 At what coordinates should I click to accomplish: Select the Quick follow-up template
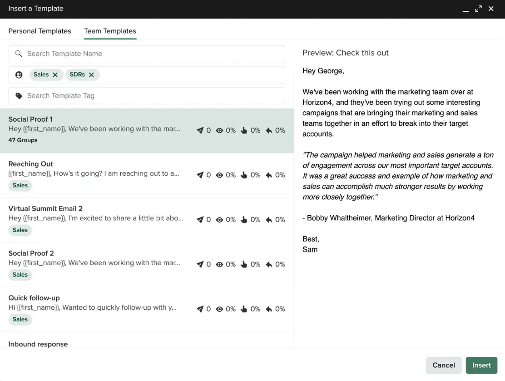147,309
